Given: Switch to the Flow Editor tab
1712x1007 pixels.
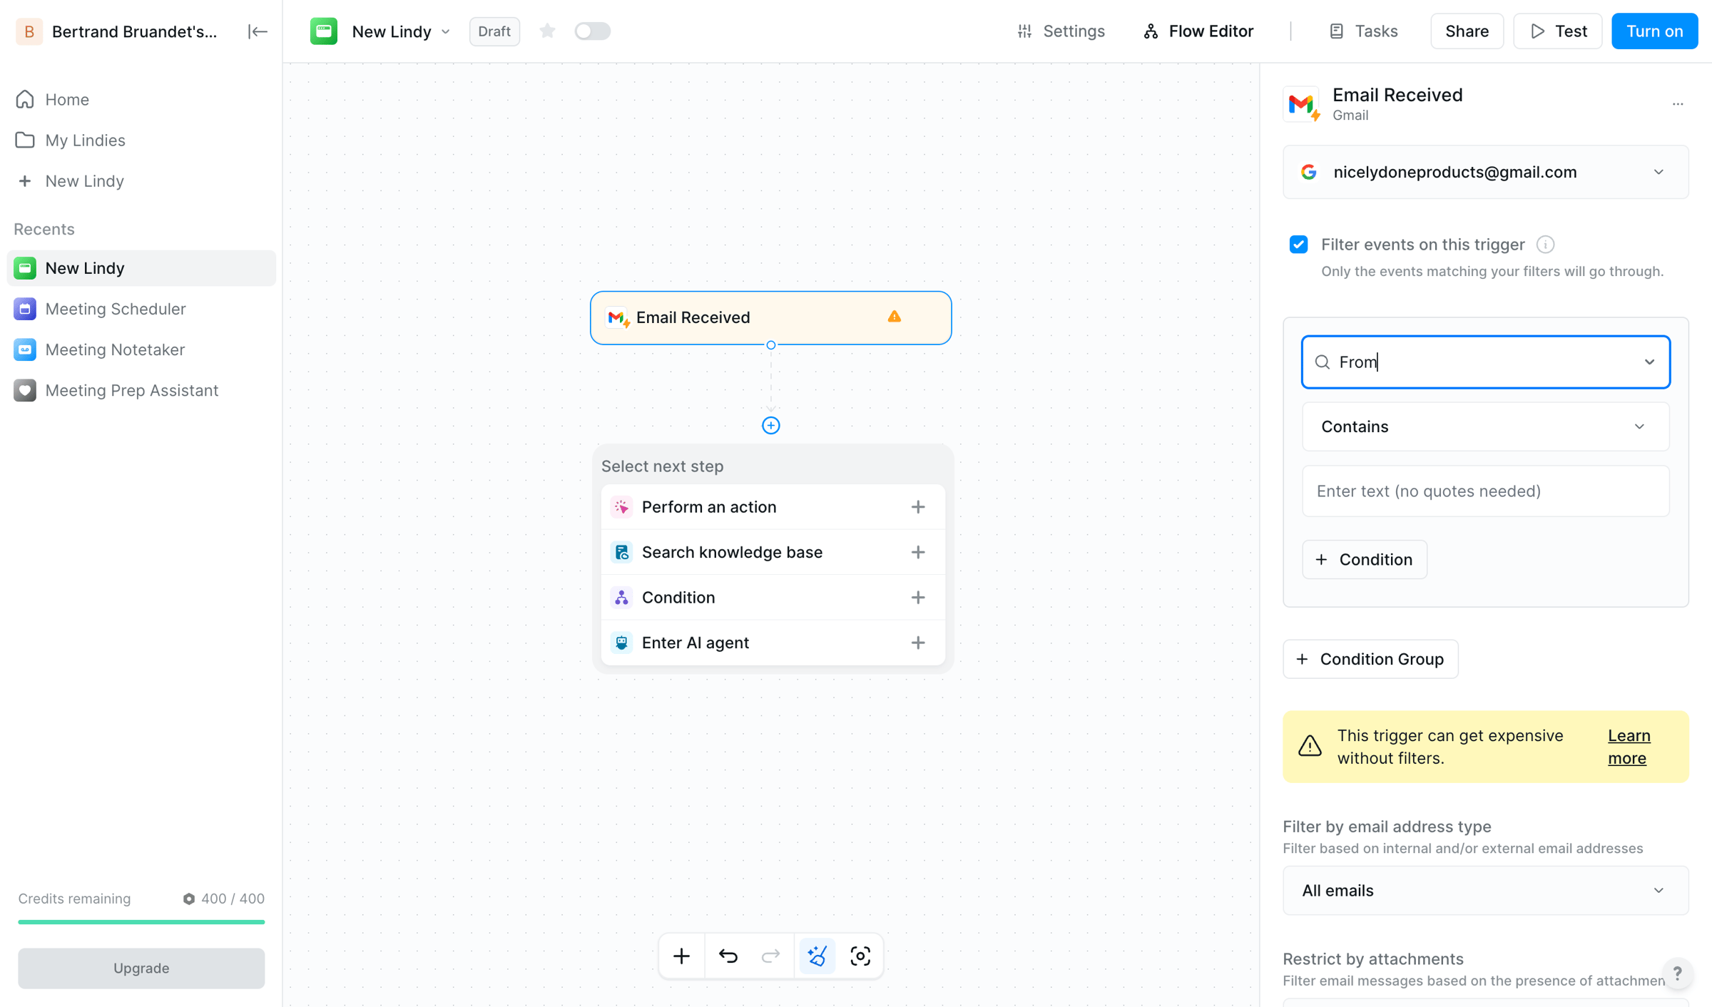Looking at the screenshot, I should tap(1198, 31).
